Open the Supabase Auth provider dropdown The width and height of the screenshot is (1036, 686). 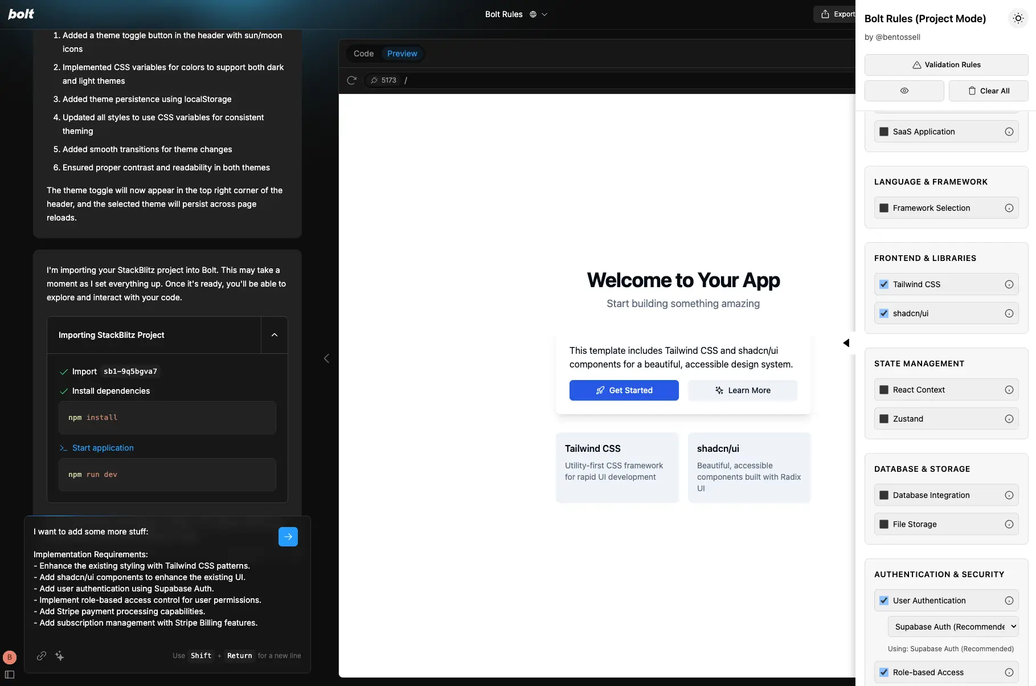pos(953,627)
